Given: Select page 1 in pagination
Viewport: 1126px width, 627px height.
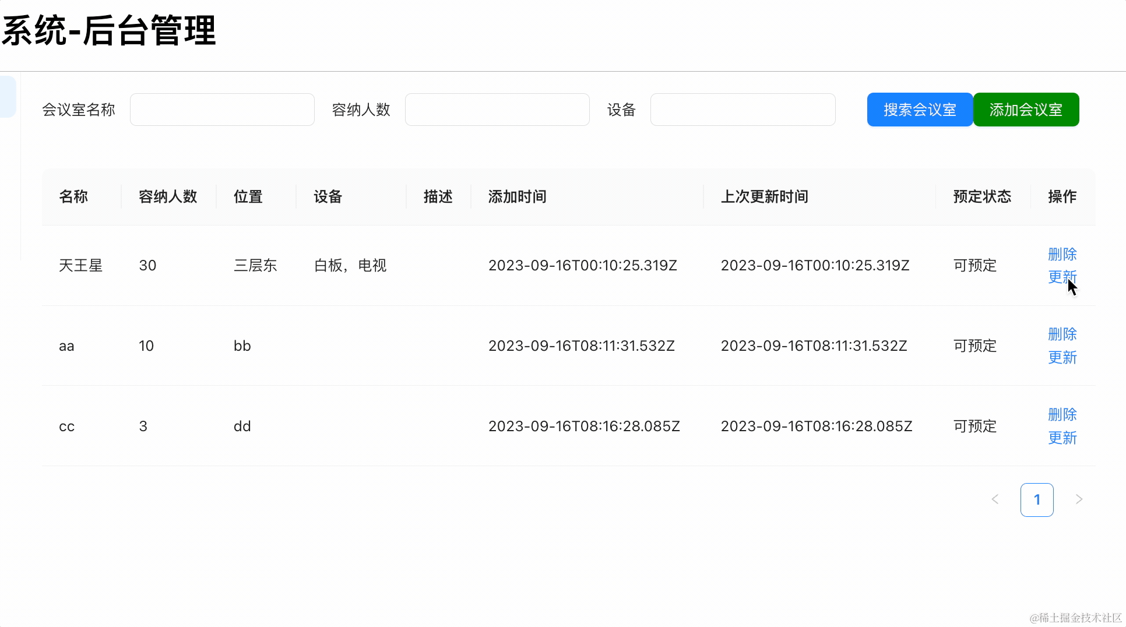Looking at the screenshot, I should [1037, 499].
